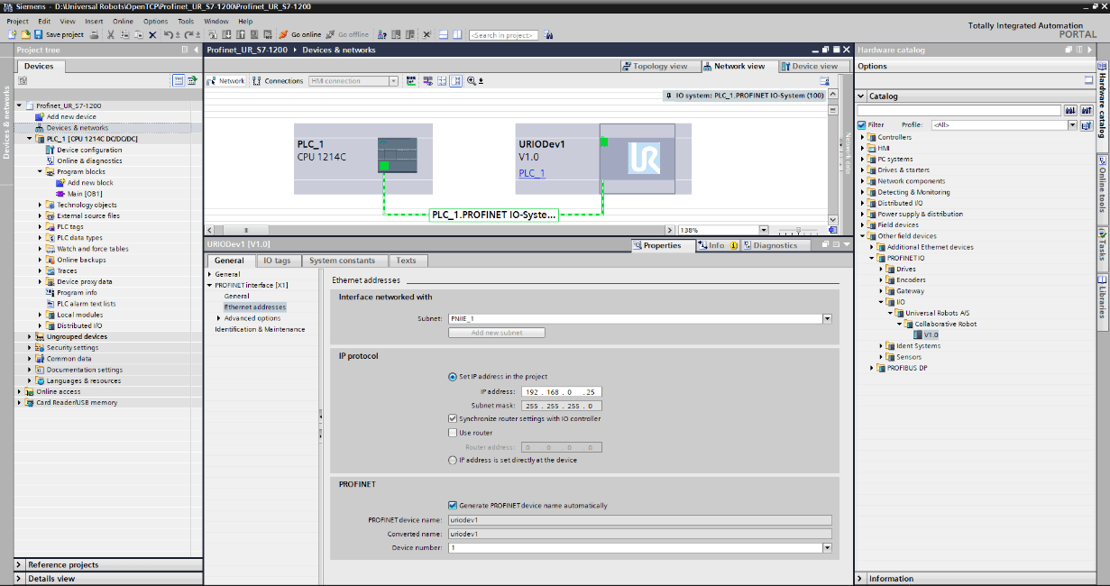This screenshot has height=586, width=1110.
Task: Expand the PROFIBUS DP catalog folder
Action: pyautogui.click(x=873, y=368)
